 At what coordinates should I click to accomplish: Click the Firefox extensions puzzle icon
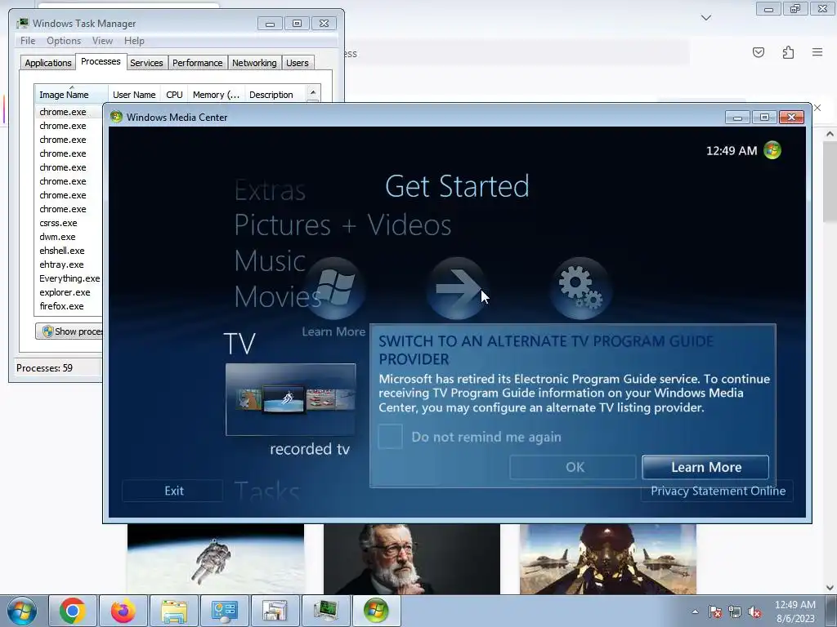pos(788,52)
